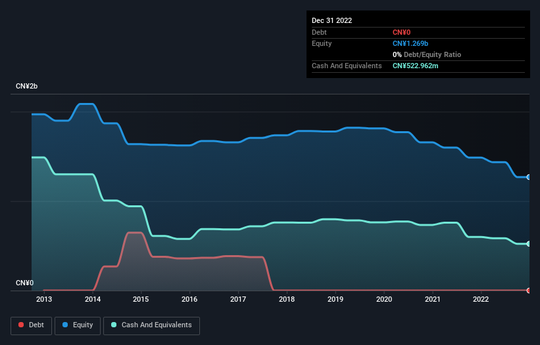Click the 2018 x-axis label
The image size is (540, 345).
(287, 299)
